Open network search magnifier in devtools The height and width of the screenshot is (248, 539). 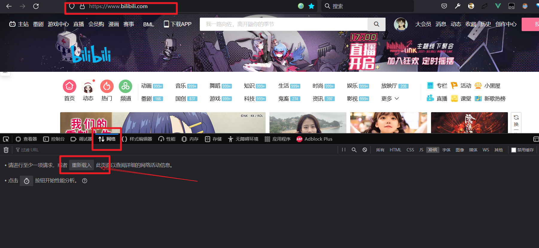354,150
